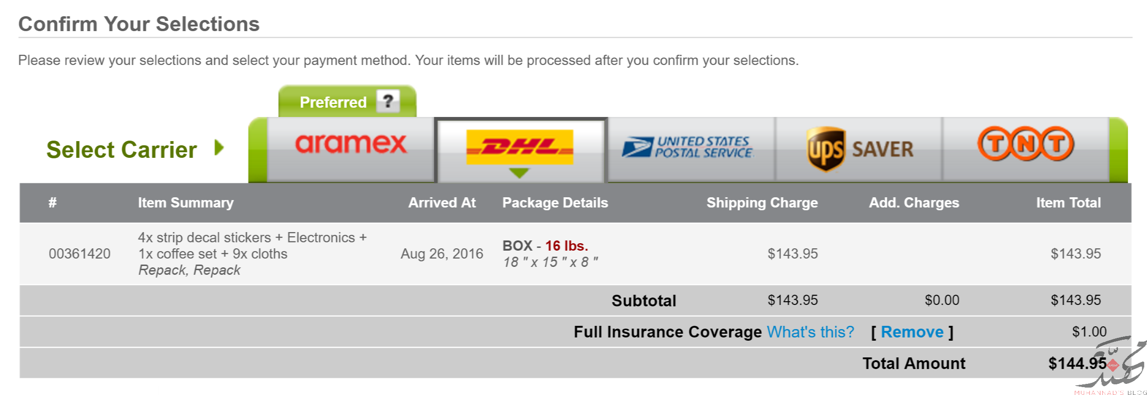Select the UPS Saver carrier option

coord(860,149)
